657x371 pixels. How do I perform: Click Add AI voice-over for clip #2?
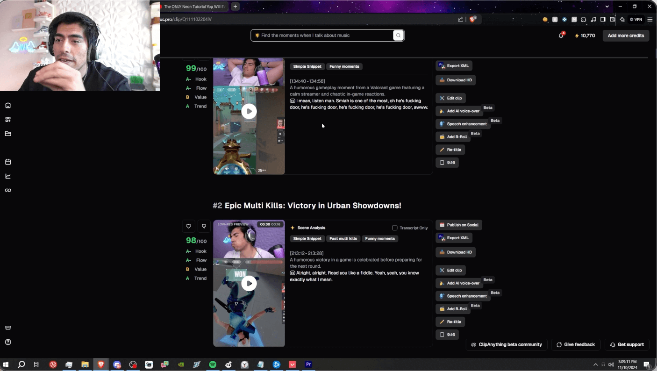459,283
